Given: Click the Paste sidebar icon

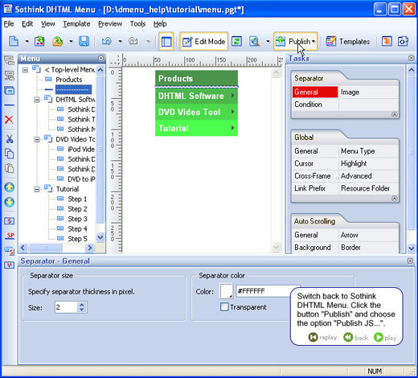Looking at the screenshot, I should 10,168.
